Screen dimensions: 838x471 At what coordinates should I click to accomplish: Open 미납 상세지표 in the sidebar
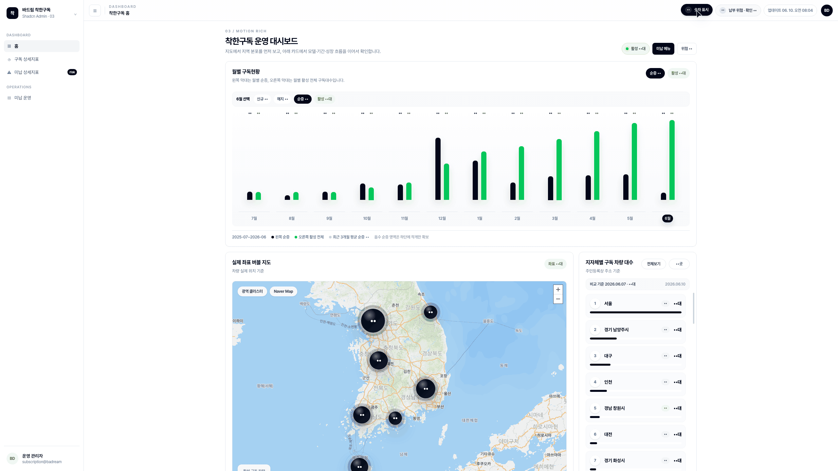click(42, 72)
